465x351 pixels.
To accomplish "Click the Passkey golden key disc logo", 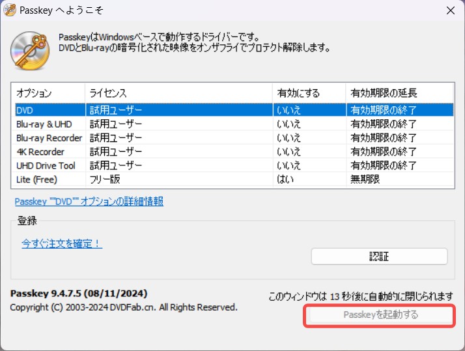I will tap(30, 51).
